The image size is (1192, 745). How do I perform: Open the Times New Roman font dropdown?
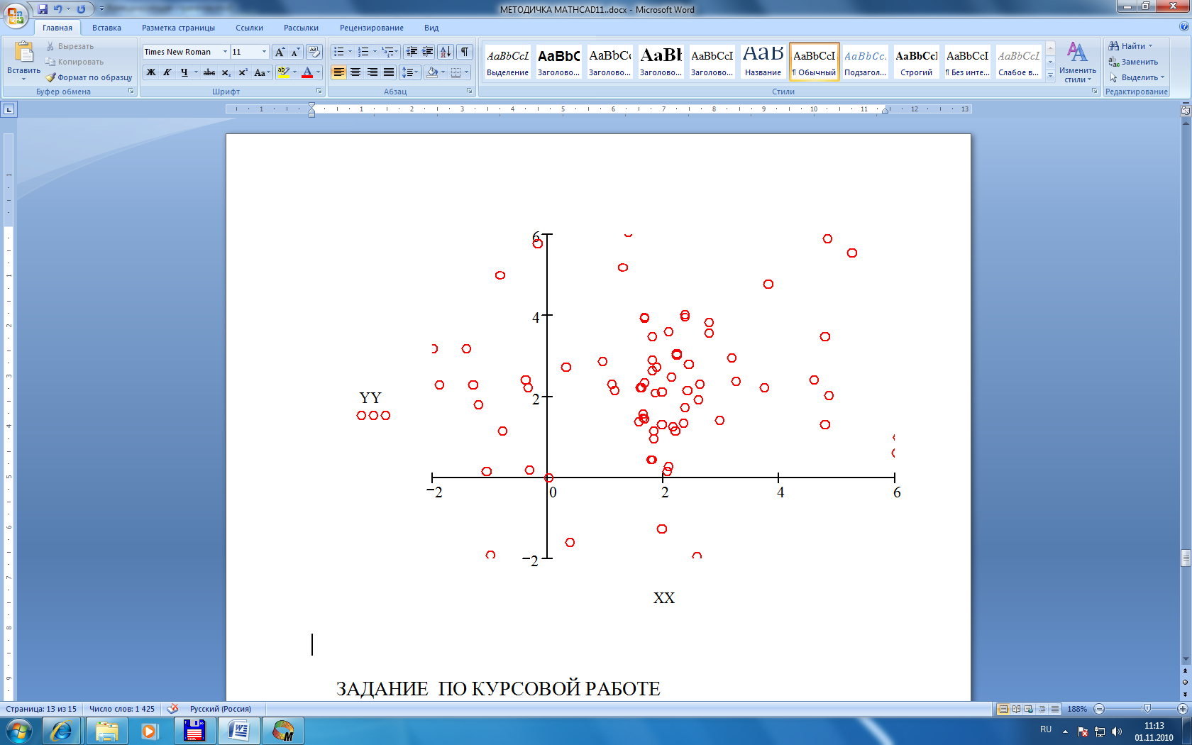(225, 52)
